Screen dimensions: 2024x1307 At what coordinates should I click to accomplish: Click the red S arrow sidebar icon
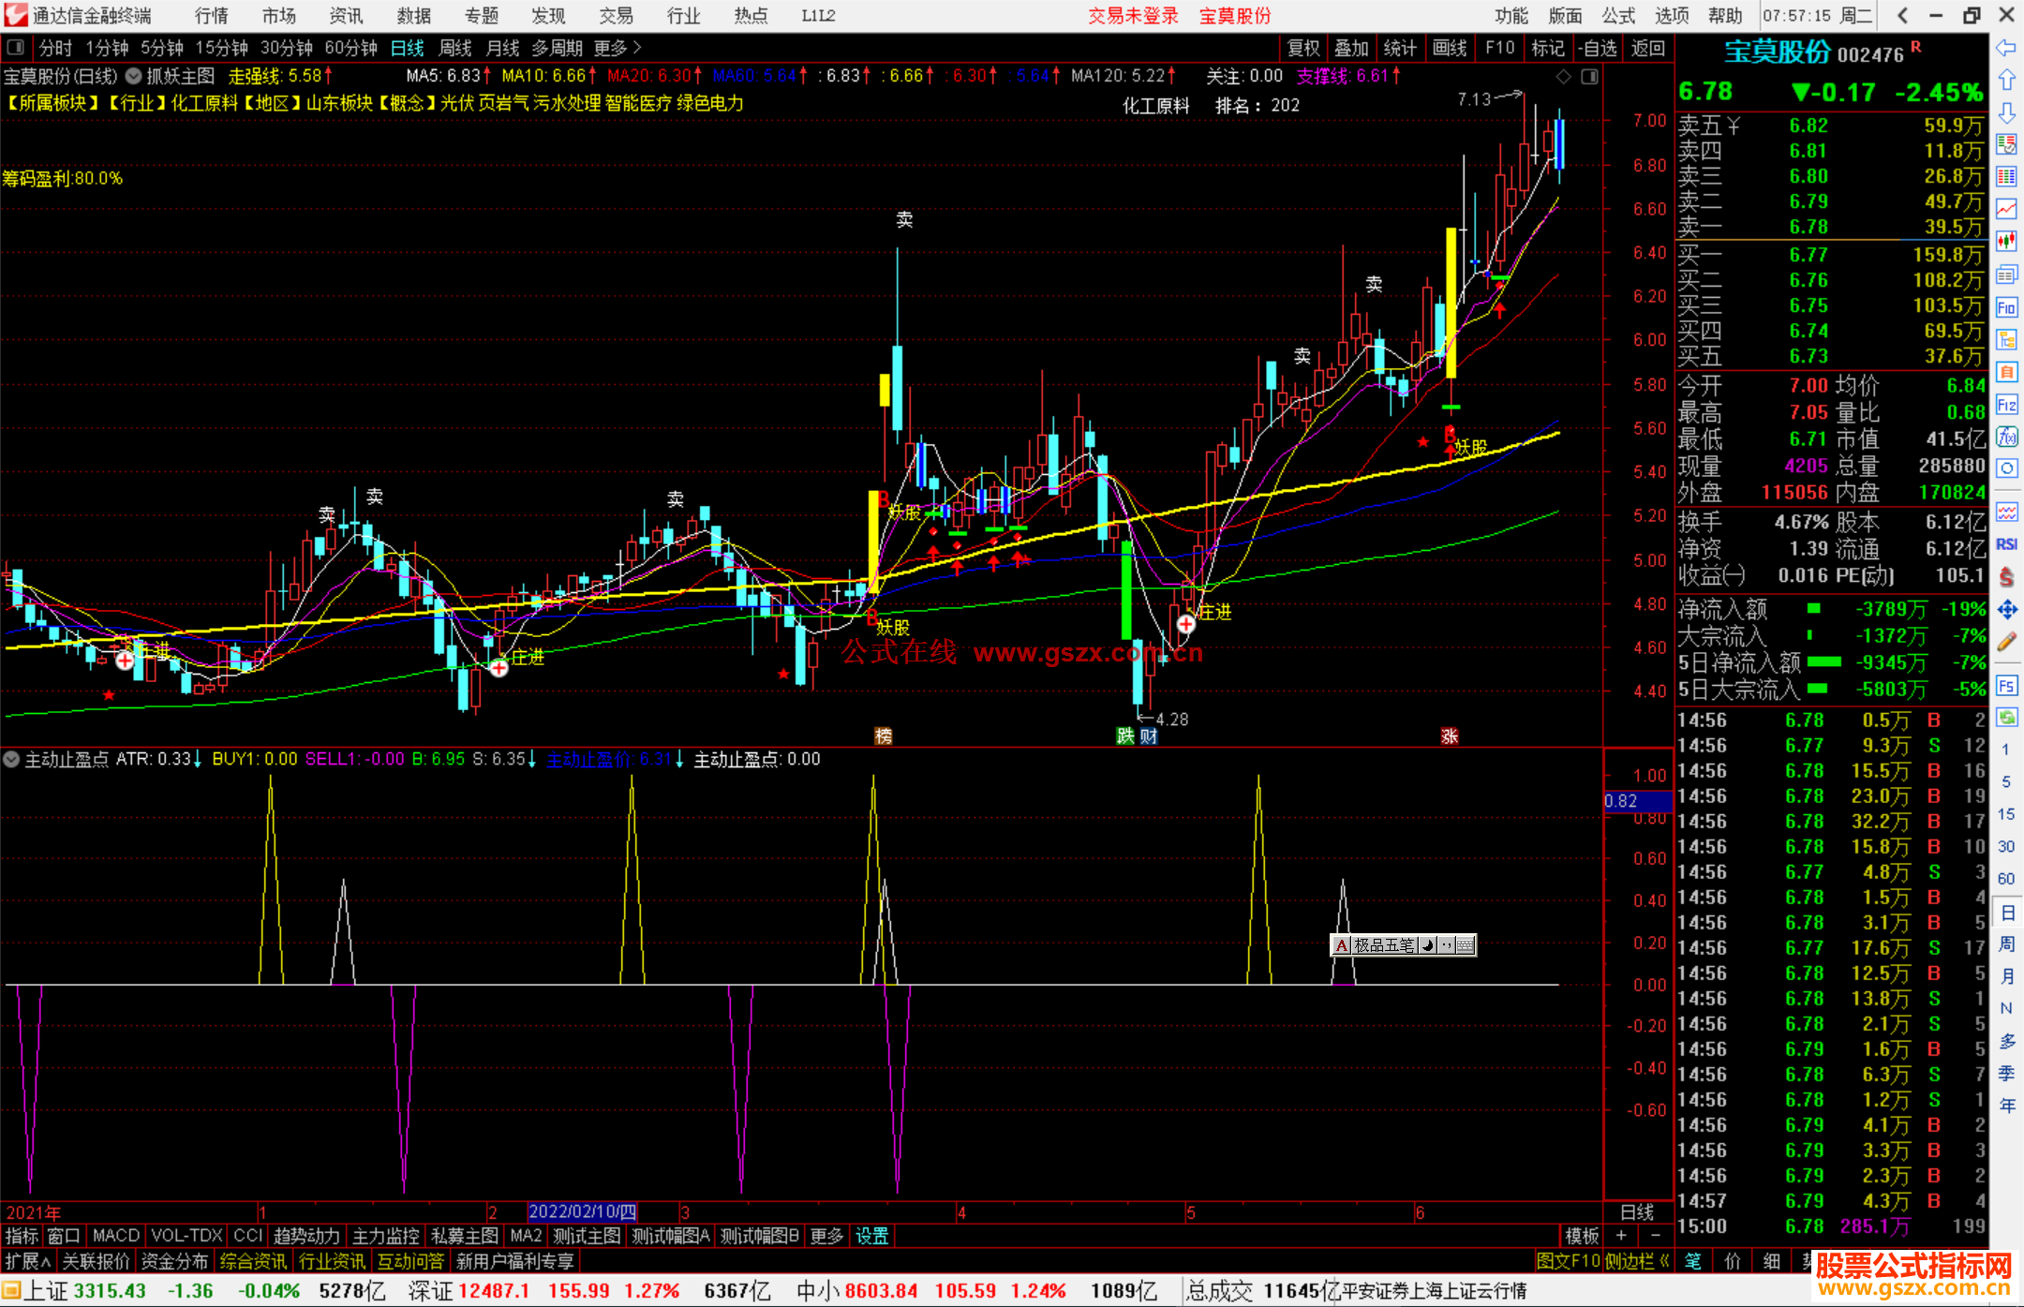pos(2006,577)
